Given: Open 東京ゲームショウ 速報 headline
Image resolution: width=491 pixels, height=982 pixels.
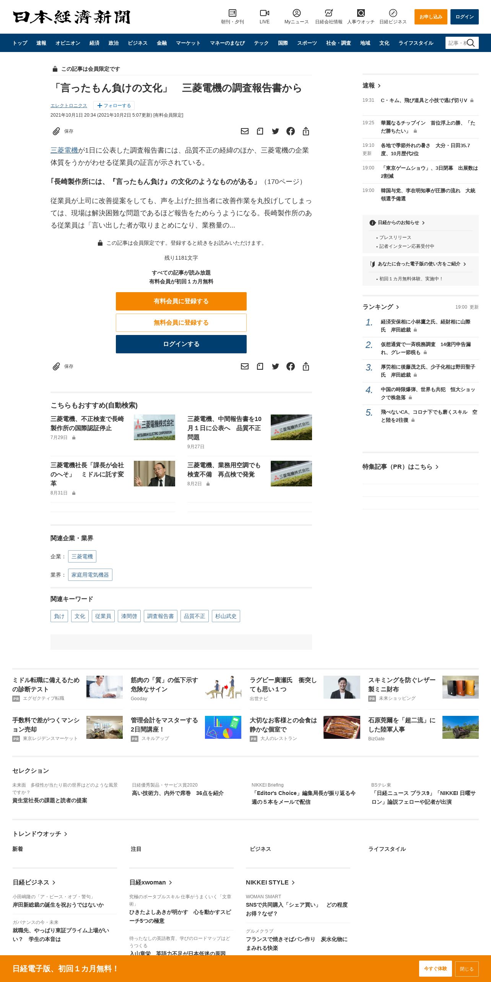Looking at the screenshot, I should [x=429, y=172].
